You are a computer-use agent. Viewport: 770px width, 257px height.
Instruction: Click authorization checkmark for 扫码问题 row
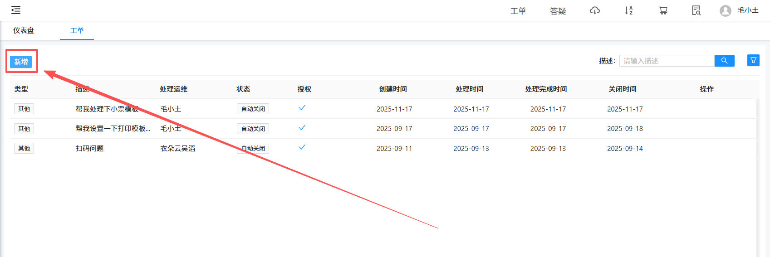[x=302, y=147]
